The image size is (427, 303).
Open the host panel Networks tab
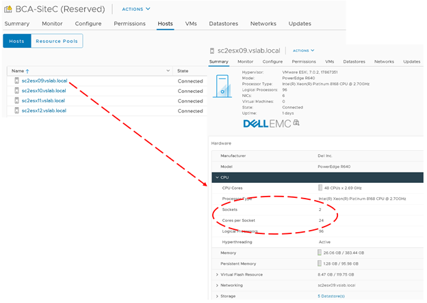click(x=384, y=61)
